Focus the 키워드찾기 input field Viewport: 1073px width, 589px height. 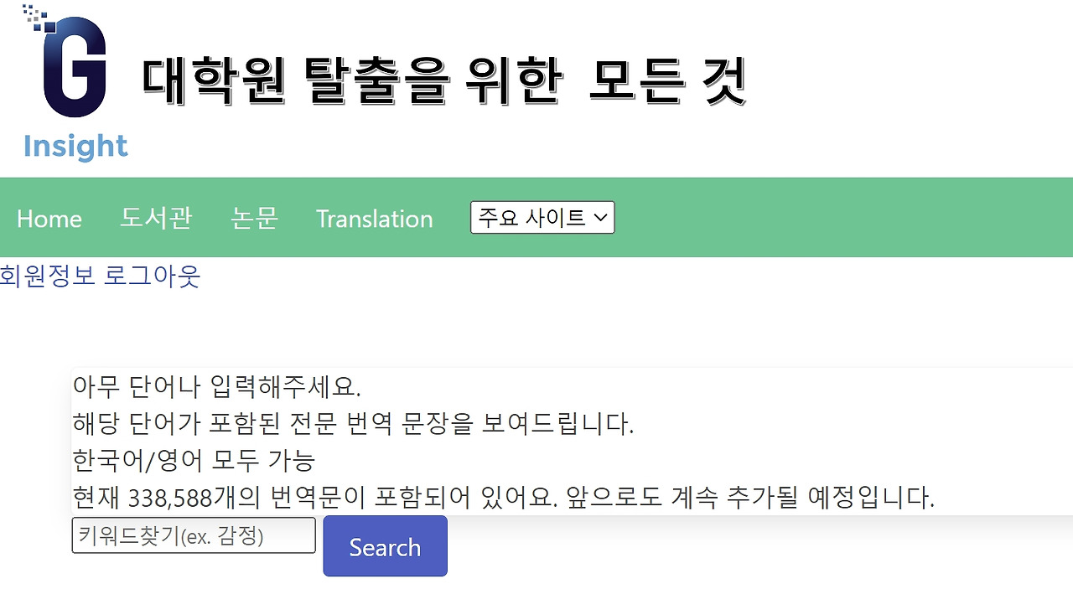point(194,535)
